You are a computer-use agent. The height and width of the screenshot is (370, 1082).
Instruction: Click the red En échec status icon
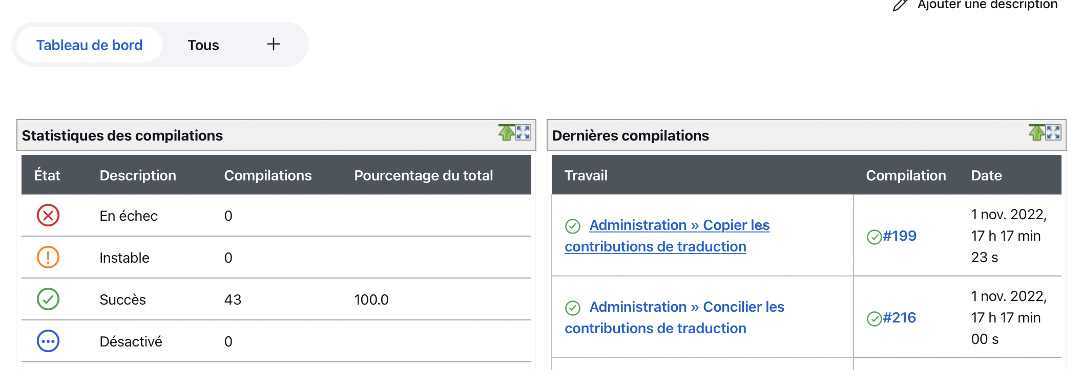pos(48,216)
